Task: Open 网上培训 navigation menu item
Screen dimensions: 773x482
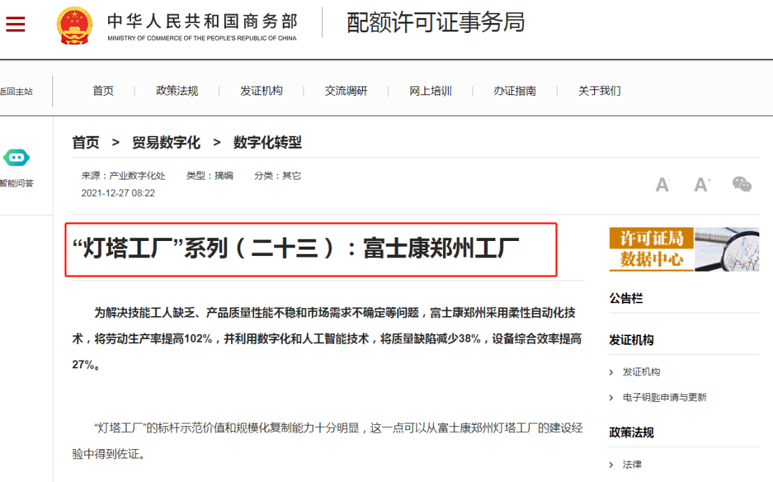Action: tap(430, 91)
